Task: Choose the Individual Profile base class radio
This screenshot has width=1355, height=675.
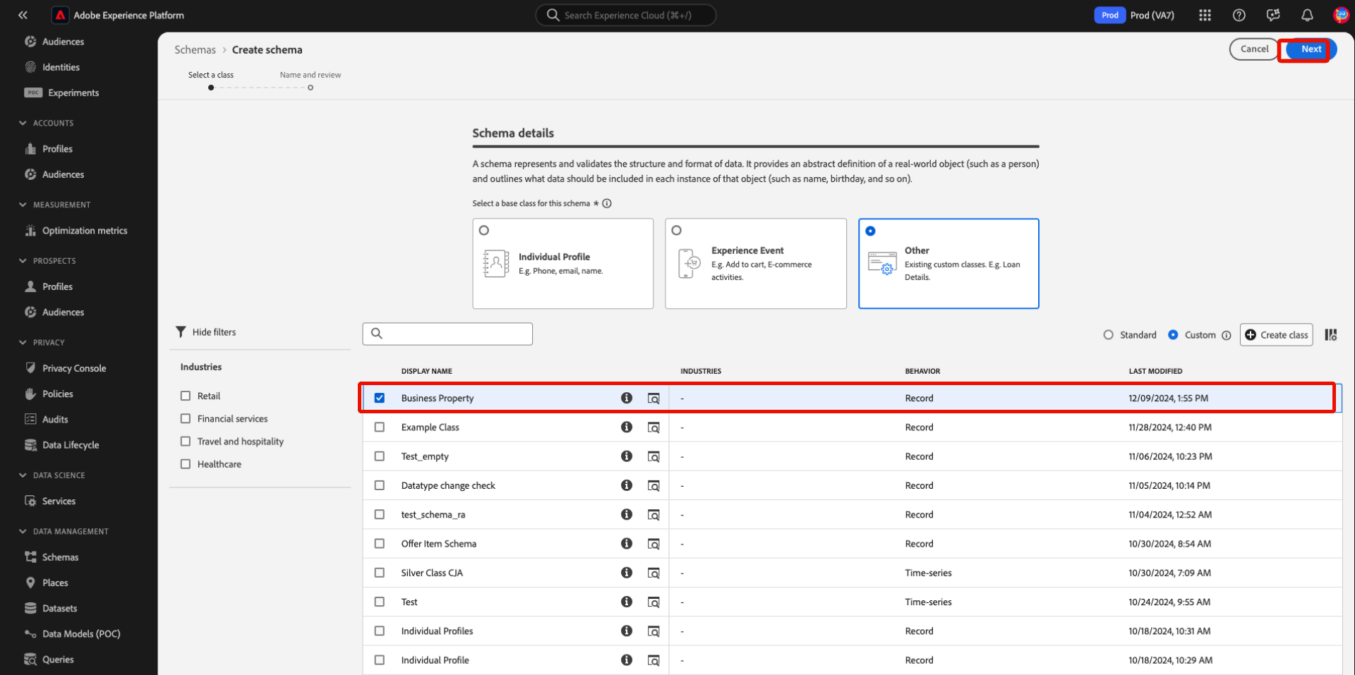Action: coord(484,231)
